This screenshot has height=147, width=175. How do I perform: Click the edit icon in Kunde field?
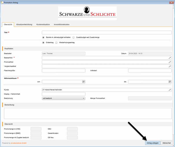click(x=170, y=90)
